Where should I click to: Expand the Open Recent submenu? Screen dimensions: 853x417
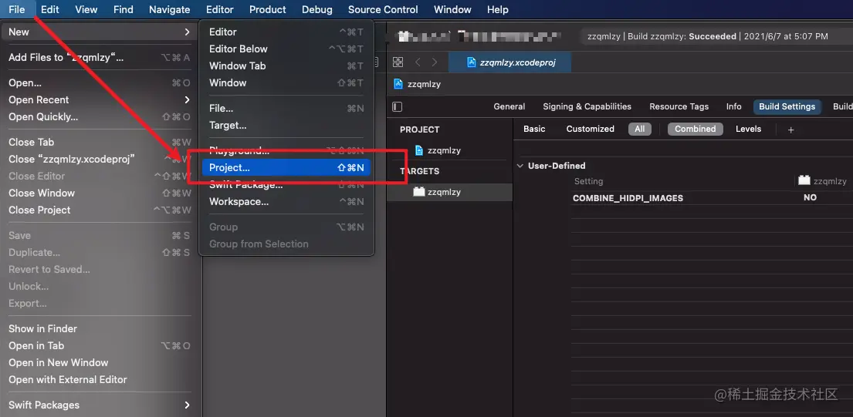[x=187, y=100]
